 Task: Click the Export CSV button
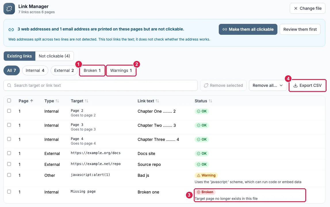[308, 85]
